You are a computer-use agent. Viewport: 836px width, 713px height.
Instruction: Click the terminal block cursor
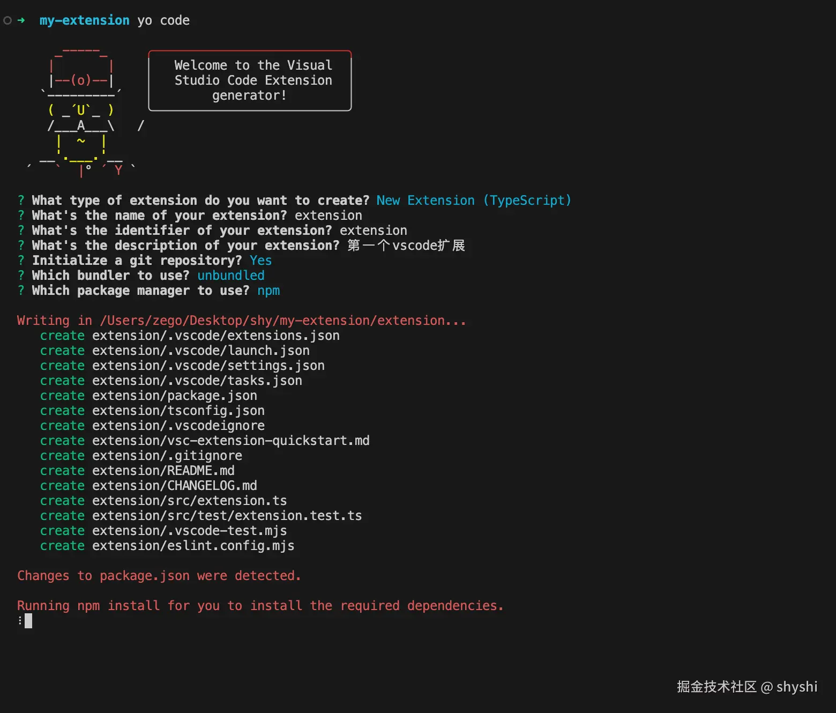click(28, 621)
